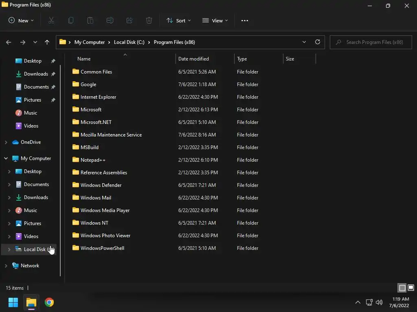
Task: Select the Windows NT folder
Action: 94,223
